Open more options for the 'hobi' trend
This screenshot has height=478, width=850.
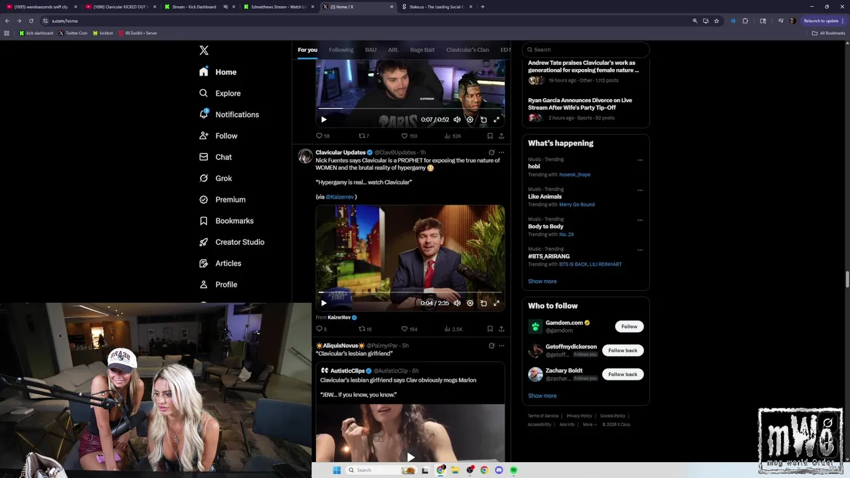click(640, 160)
